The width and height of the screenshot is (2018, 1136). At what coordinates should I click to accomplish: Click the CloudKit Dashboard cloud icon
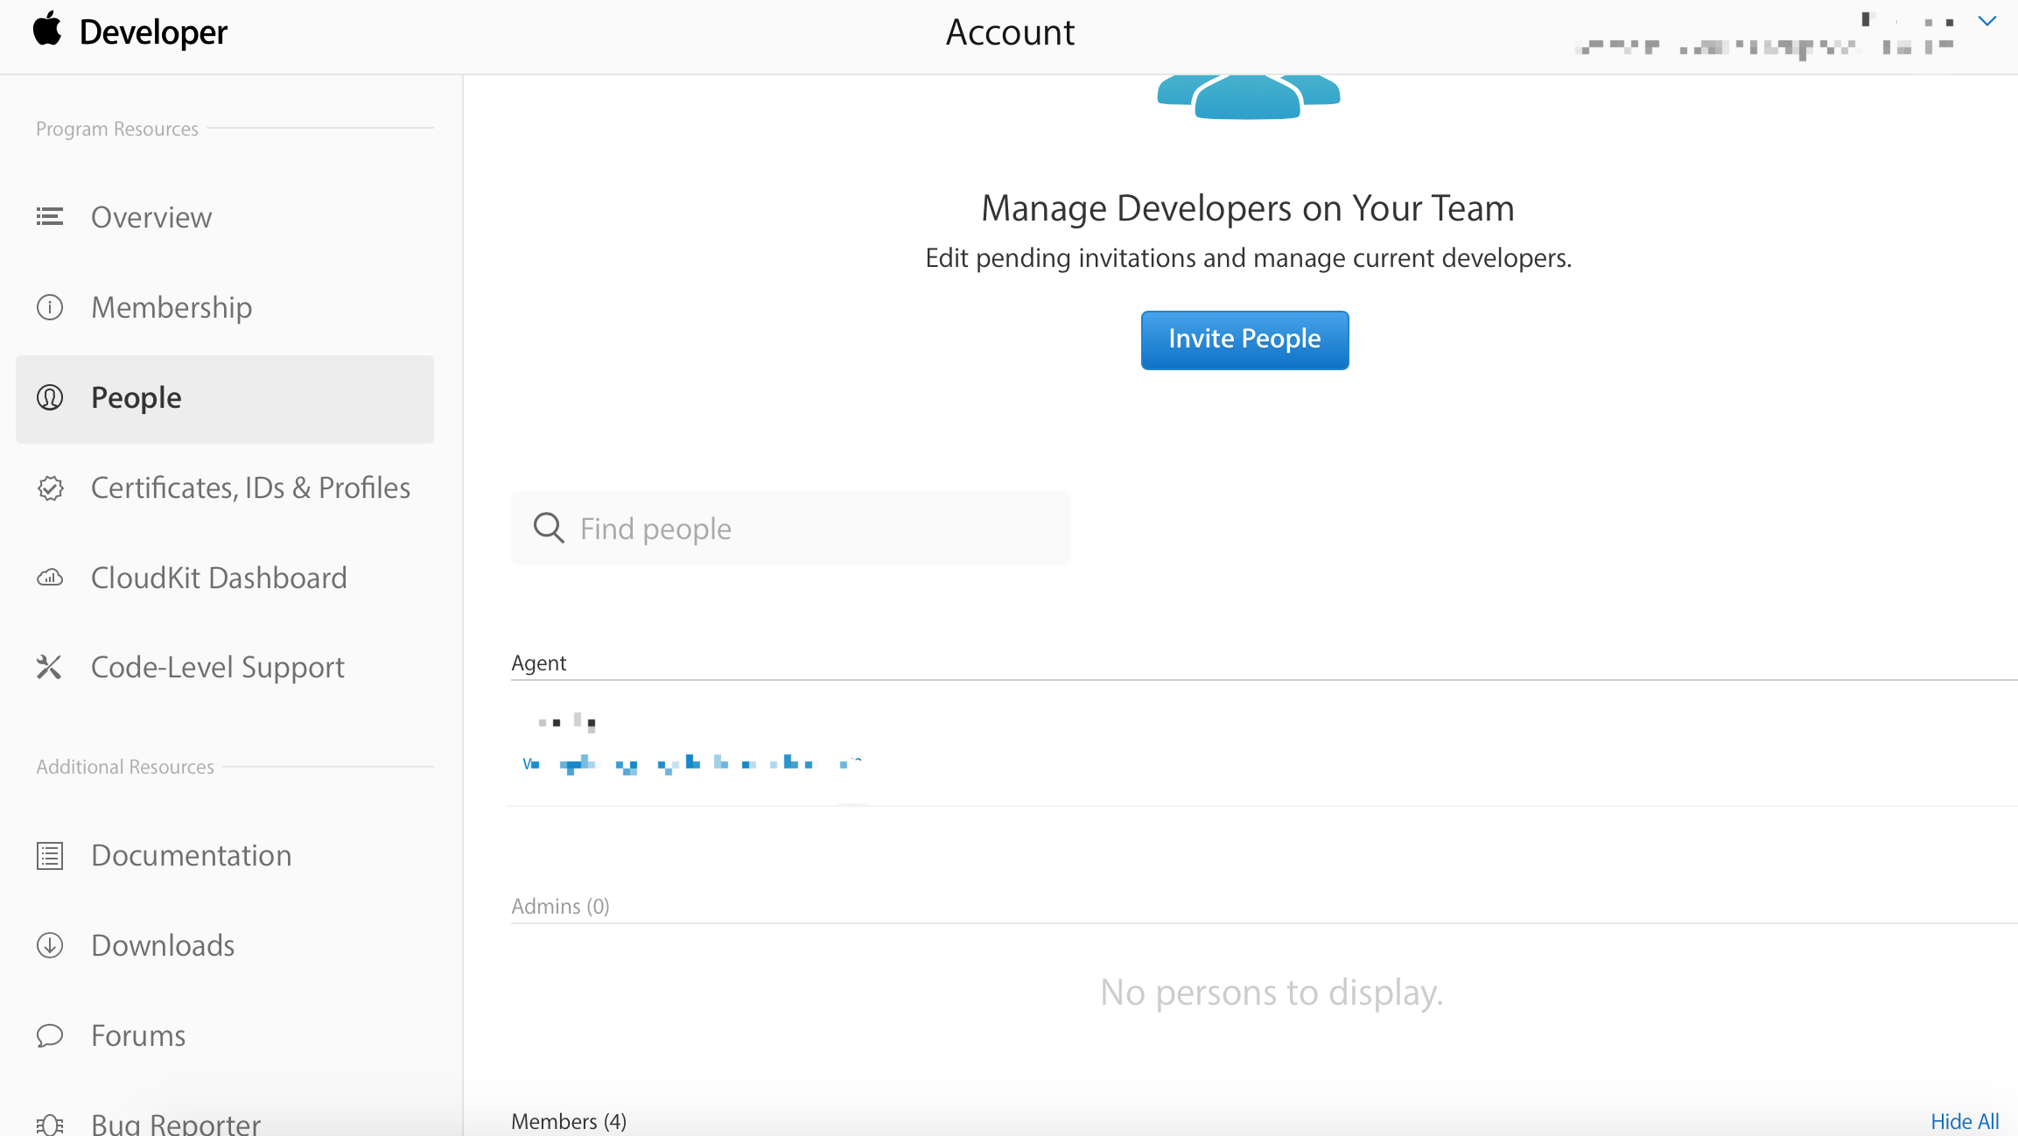coord(50,578)
